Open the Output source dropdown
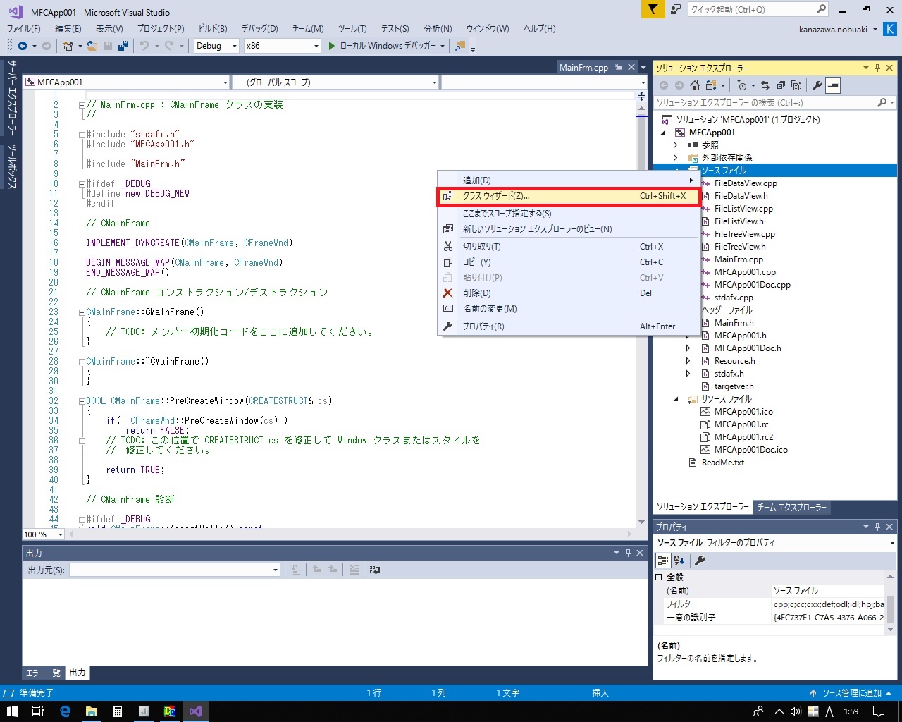 (x=175, y=570)
